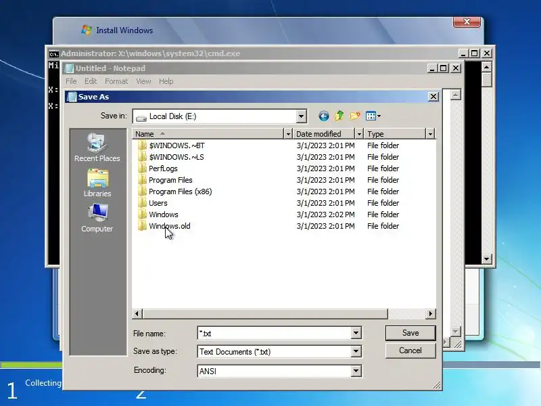Select the Windows folder icon
The image size is (541, 406).
tap(142, 215)
